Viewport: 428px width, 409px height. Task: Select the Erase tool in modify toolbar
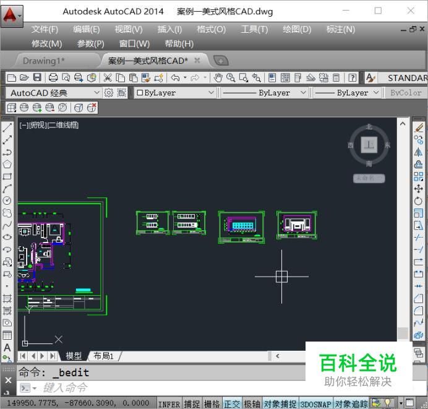(x=419, y=127)
